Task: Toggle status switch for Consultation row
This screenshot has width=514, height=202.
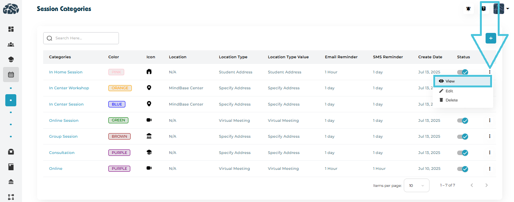Action: pyautogui.click(x=462, y=153)
